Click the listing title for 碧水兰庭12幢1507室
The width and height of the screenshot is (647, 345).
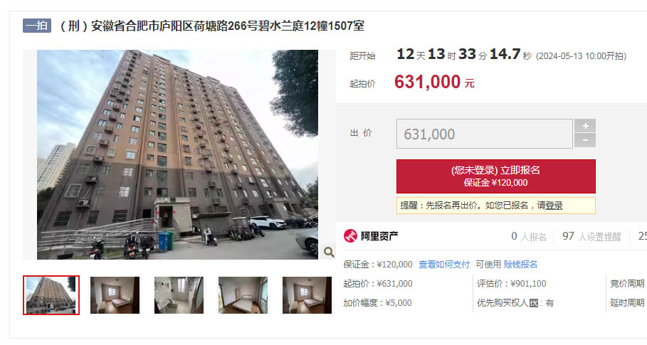point(211,26)
